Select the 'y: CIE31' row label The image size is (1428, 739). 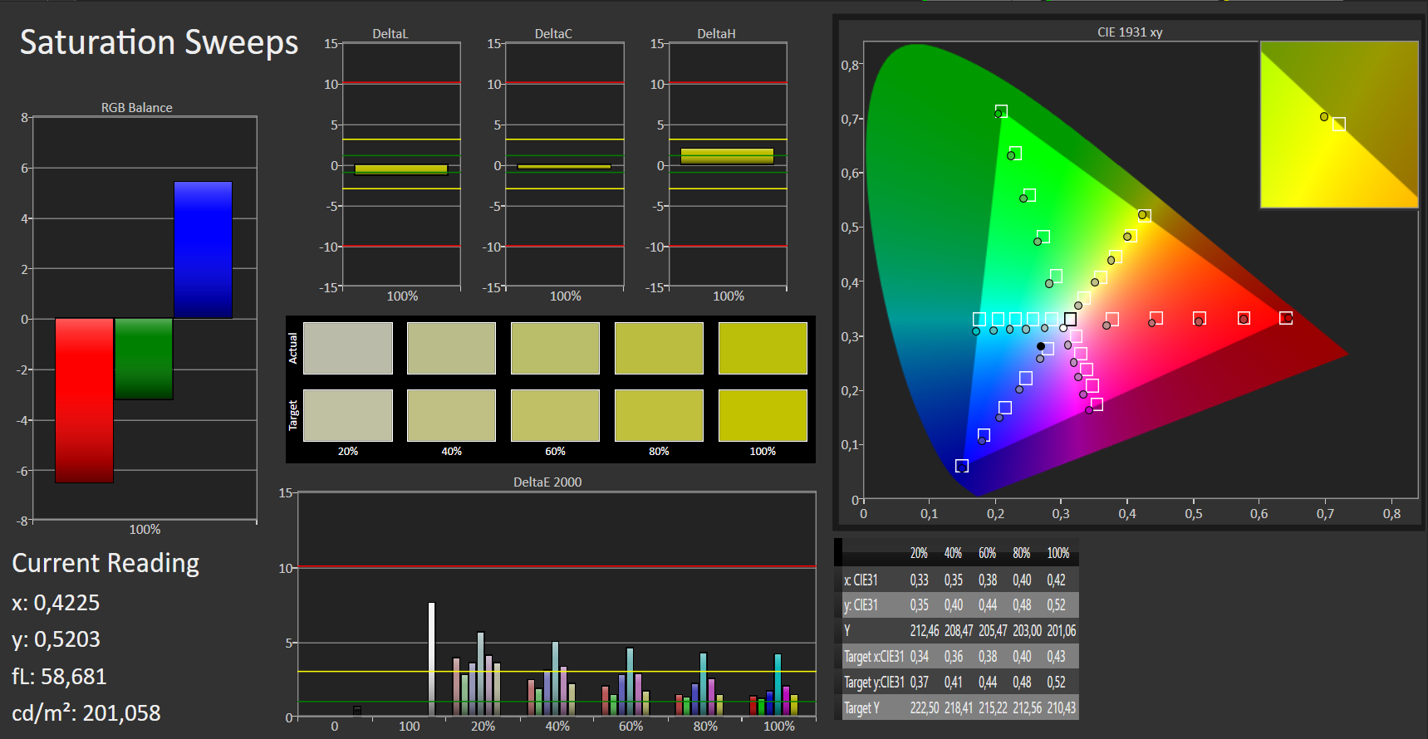tap(861, 605)
